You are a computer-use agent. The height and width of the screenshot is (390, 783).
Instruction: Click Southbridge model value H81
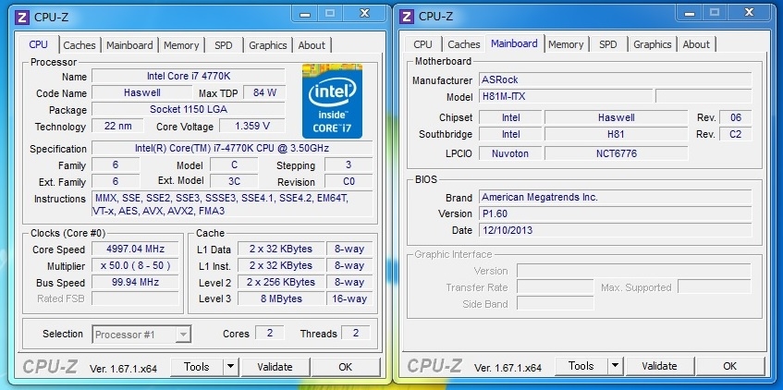click(x=617, y=134)
